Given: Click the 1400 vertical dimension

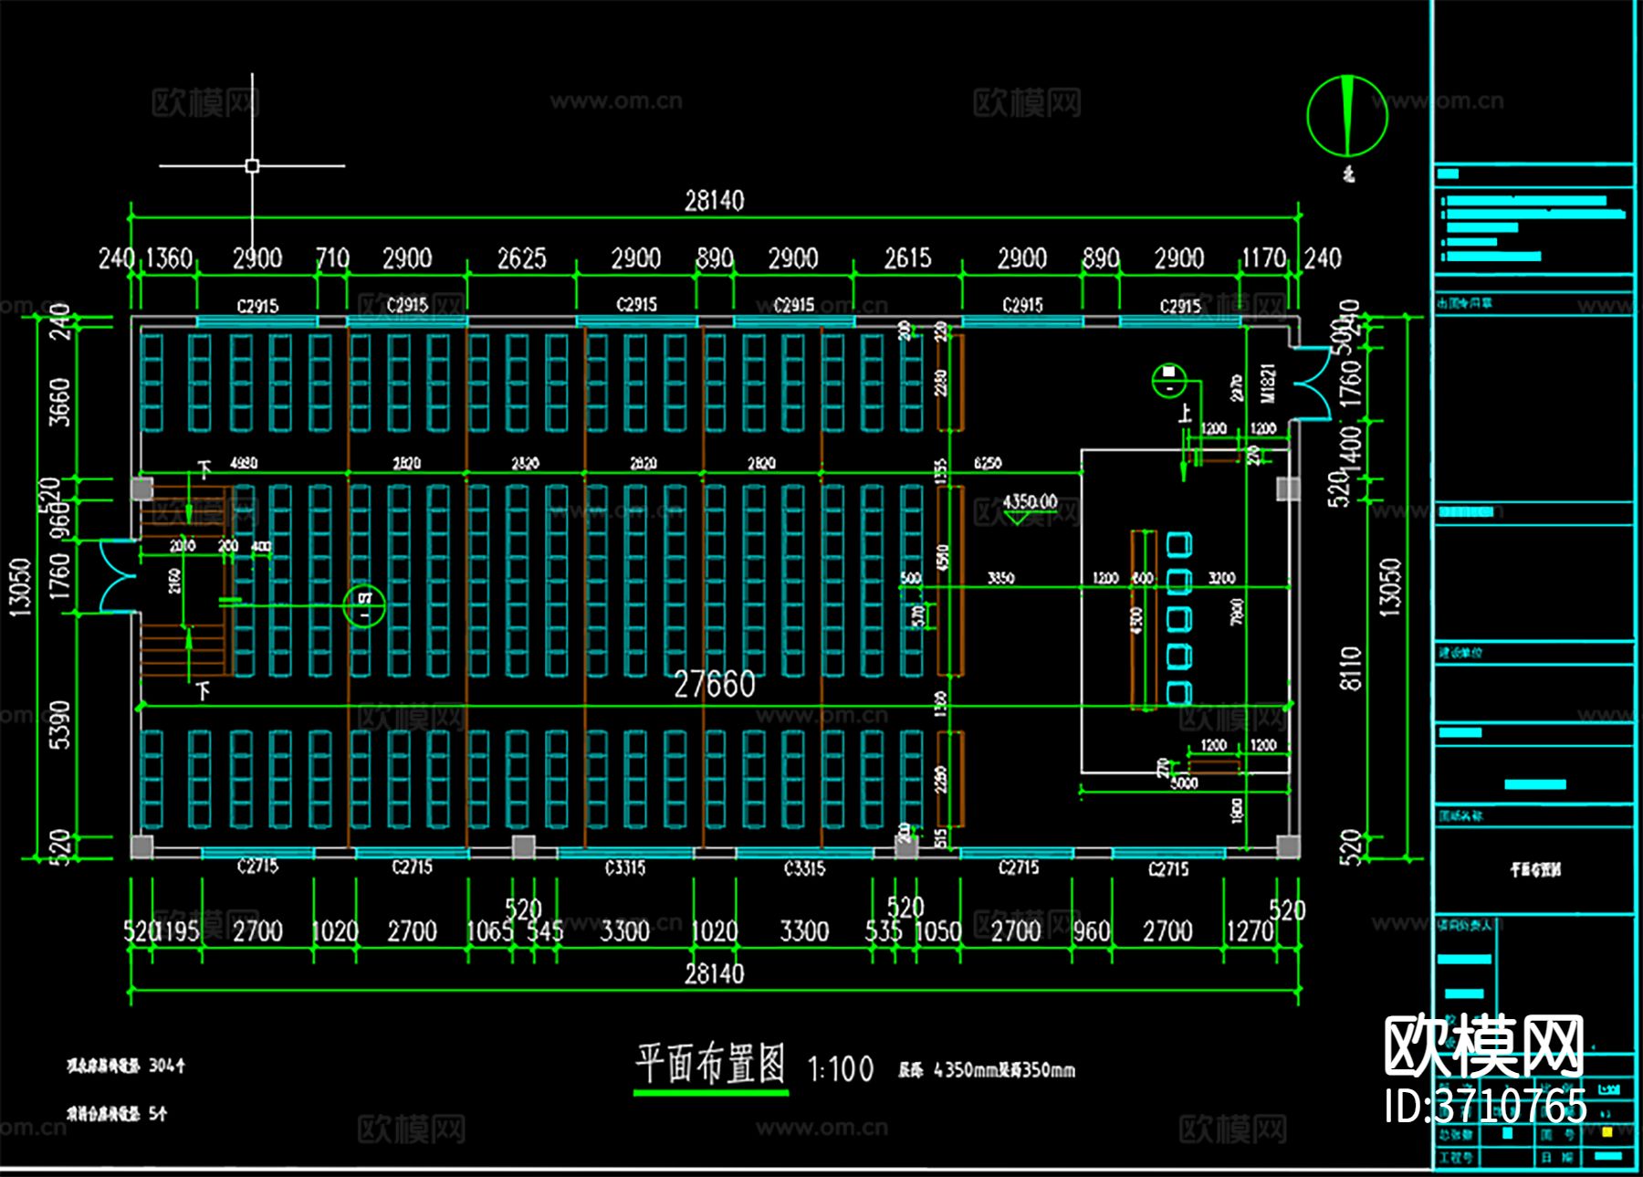Looking at the screenshot, I should click(1351, 447).
